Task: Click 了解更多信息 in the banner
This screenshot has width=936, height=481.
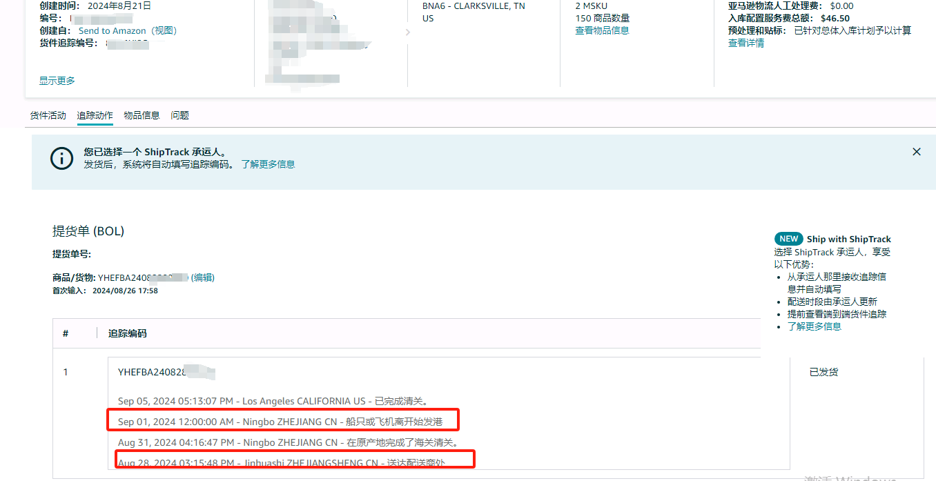Action: tap(268, 164)
